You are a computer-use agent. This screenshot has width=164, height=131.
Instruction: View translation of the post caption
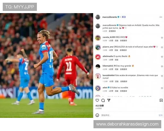(x=112, y=31)
